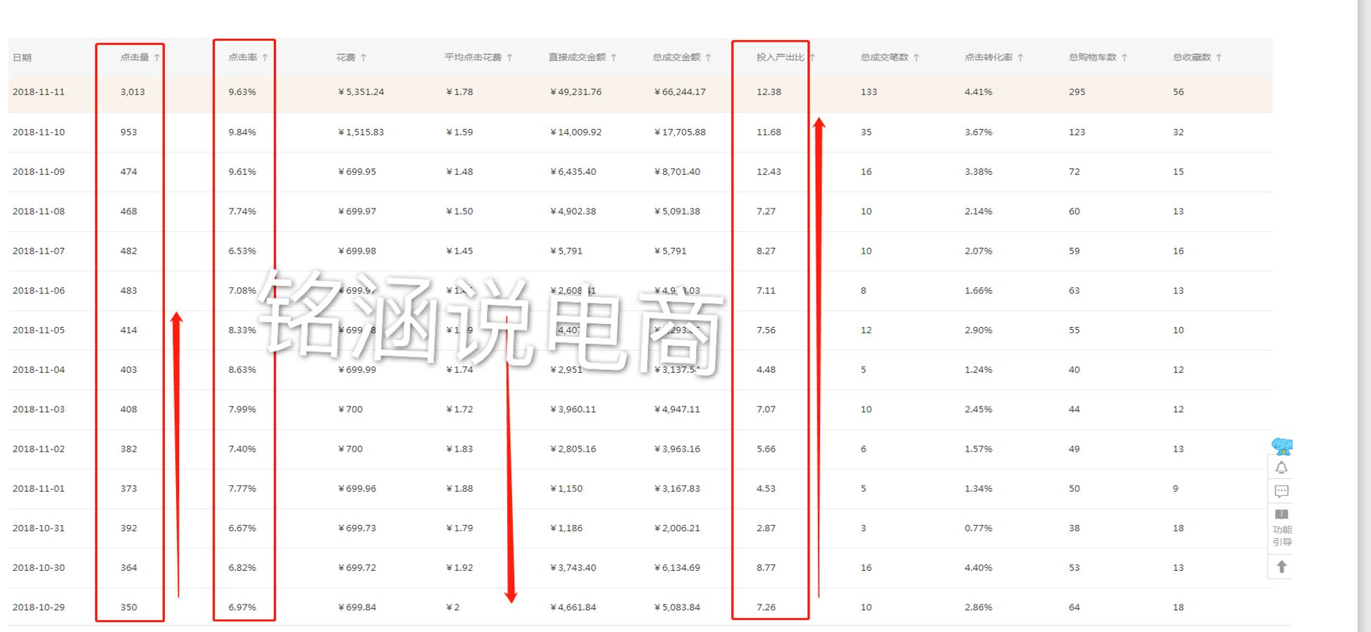This screenshot has height=632, width=1371.
Task: Click the 6.97% click rate cell
Action: (x=242, y=607)
